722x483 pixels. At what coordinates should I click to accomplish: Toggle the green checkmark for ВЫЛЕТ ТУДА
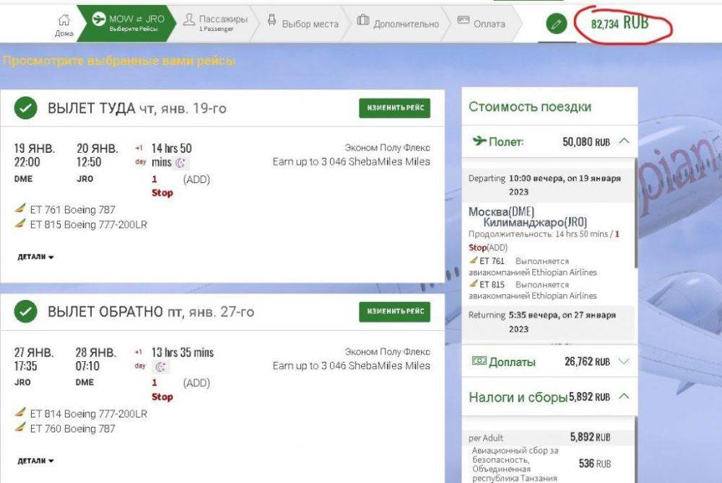[27, 109]
